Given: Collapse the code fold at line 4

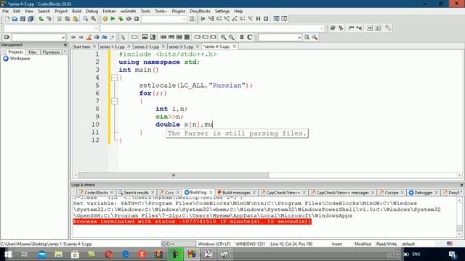Looking at the screenshot, I should pyautogui.click(x=115, y=78).
